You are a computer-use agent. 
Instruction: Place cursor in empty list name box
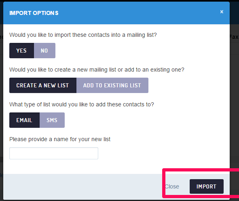point(54,153)
